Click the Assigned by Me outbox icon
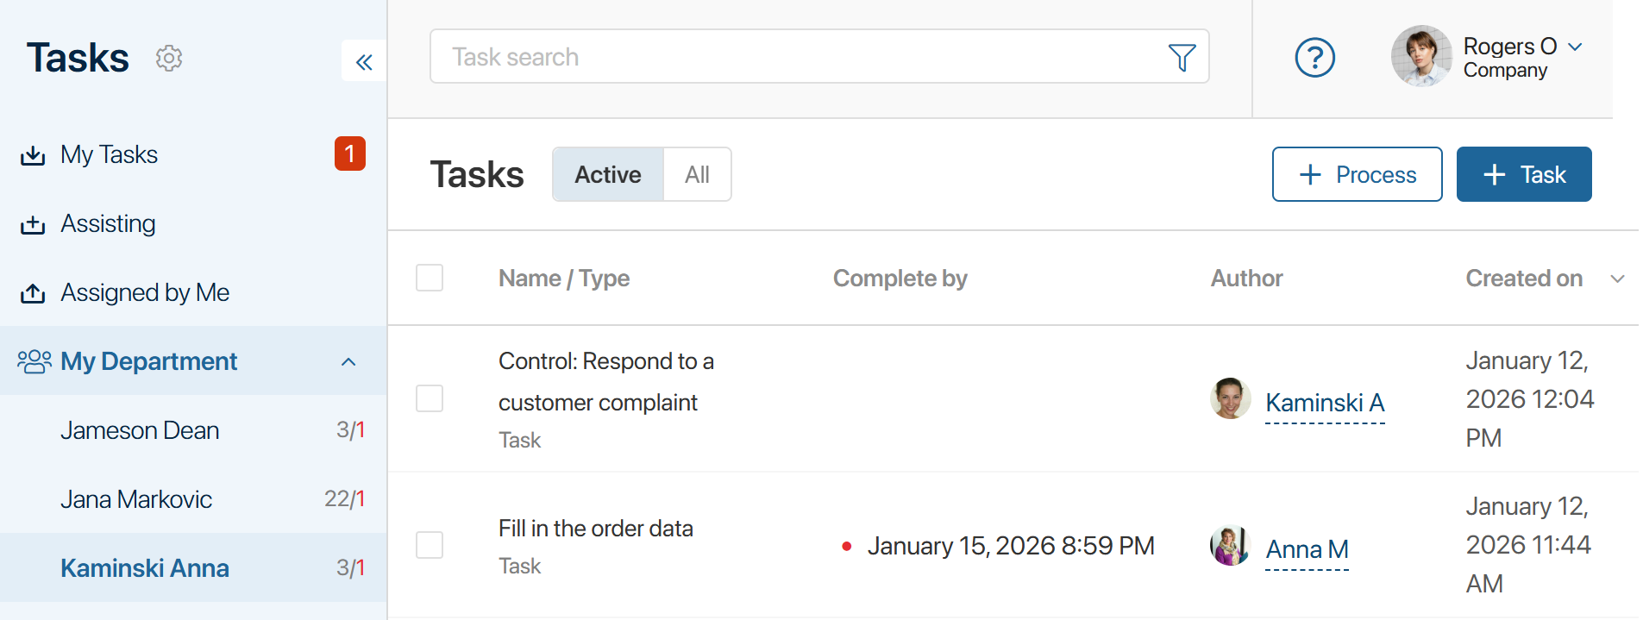This screenshot has height=620, width=1643. coord(33,293)
